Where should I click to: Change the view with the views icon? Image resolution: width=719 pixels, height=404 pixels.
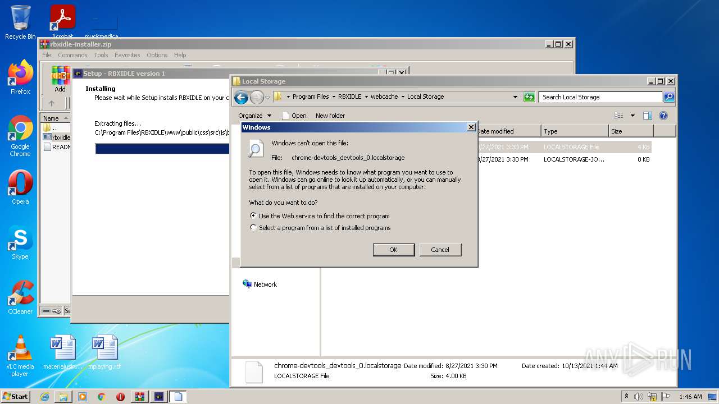619,116
